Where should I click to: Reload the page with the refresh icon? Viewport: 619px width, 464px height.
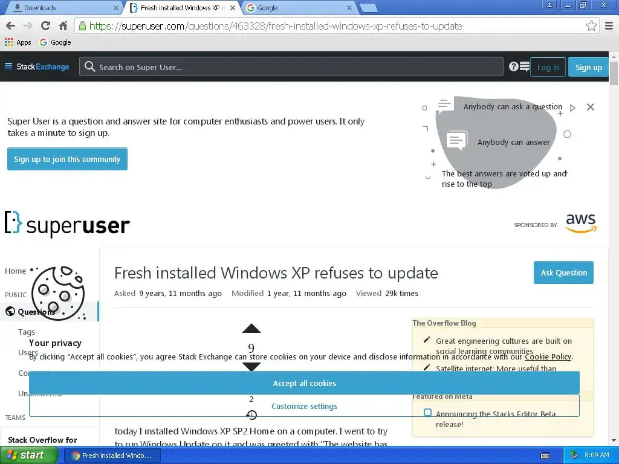tap(45, 26)
